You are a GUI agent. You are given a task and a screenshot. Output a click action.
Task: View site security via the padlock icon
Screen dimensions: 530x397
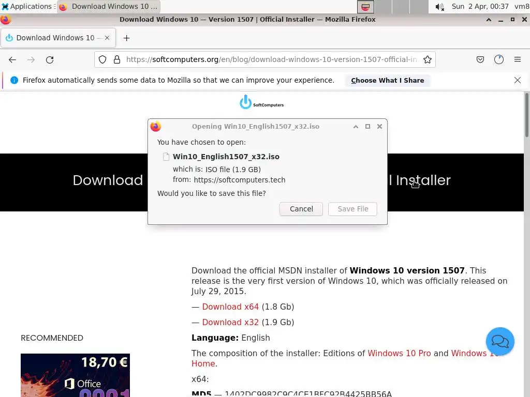click(117, 60)
